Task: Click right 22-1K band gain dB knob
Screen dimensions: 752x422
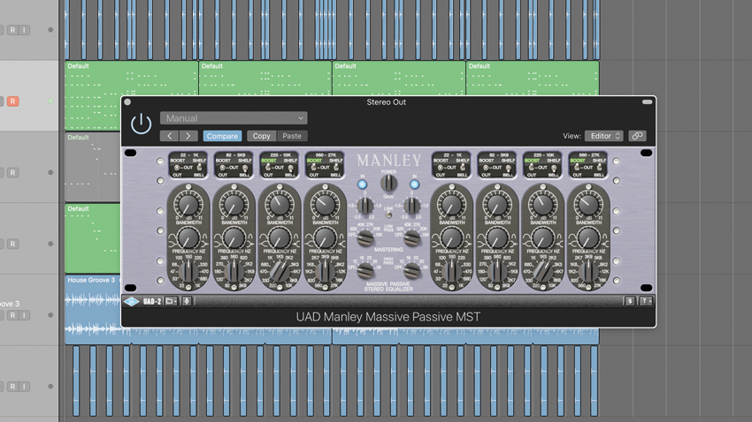Action: (x=451, y=205)
